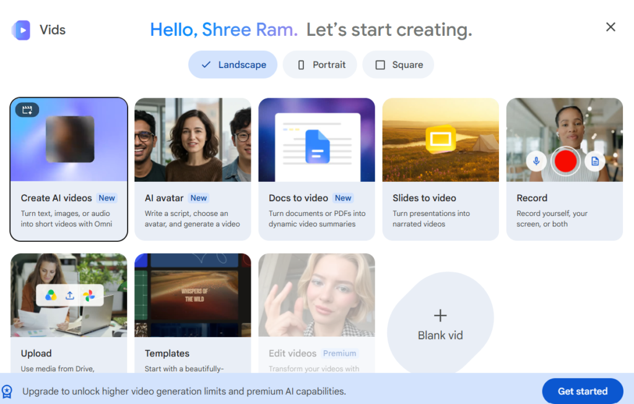Open the Templates card

click(193, 313)
